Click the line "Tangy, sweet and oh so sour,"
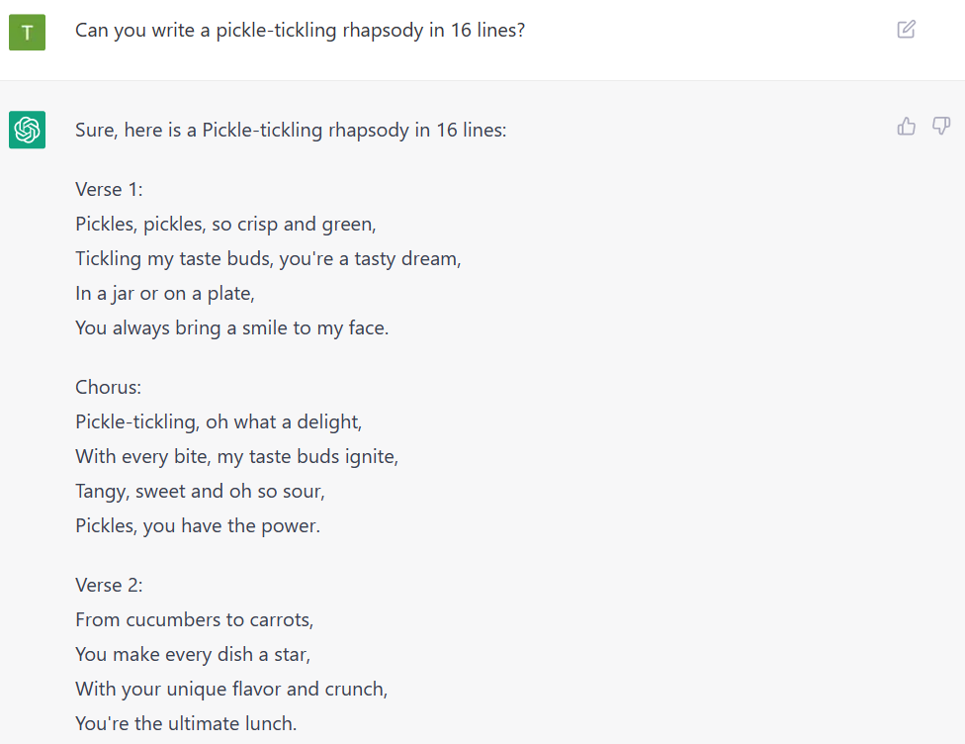The width and height of the screenshot is (965, 744). click(200, 491)
